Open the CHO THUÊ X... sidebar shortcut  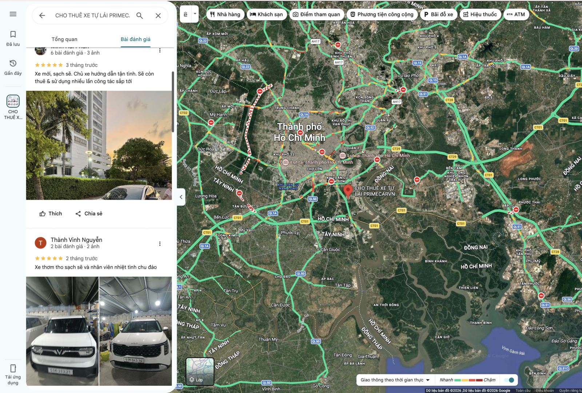coord(13,107)
